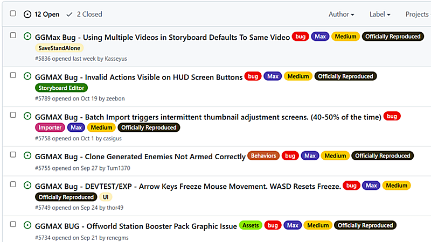Click the open status icon beside issue #5755
Image resolution: width=431 pixels, height=242 pixels.
pyautogui.click(x=27, y=155)
